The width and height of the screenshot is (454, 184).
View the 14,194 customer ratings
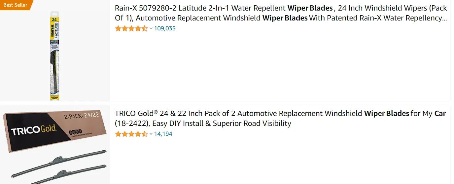163,134
